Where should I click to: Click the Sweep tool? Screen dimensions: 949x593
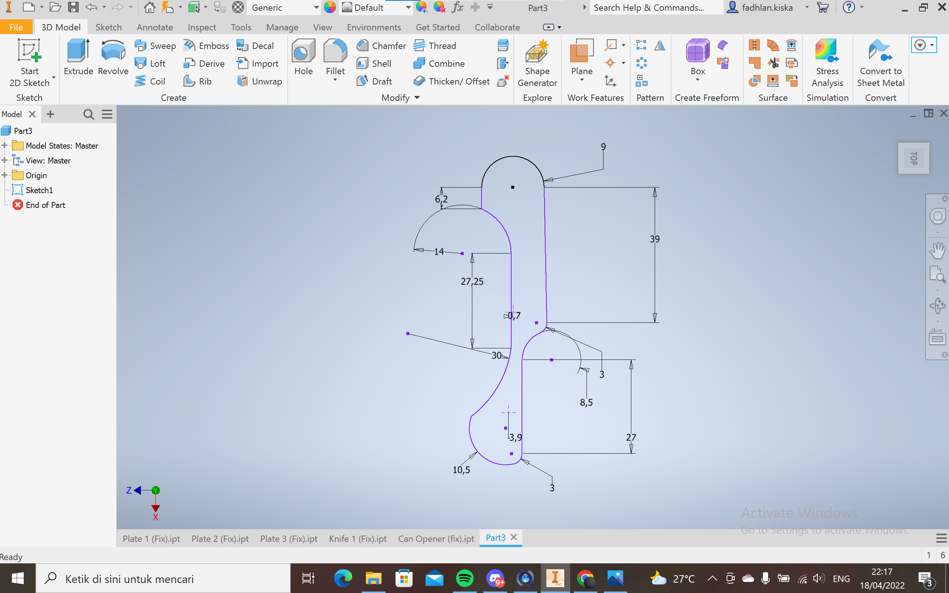point(155,46)
